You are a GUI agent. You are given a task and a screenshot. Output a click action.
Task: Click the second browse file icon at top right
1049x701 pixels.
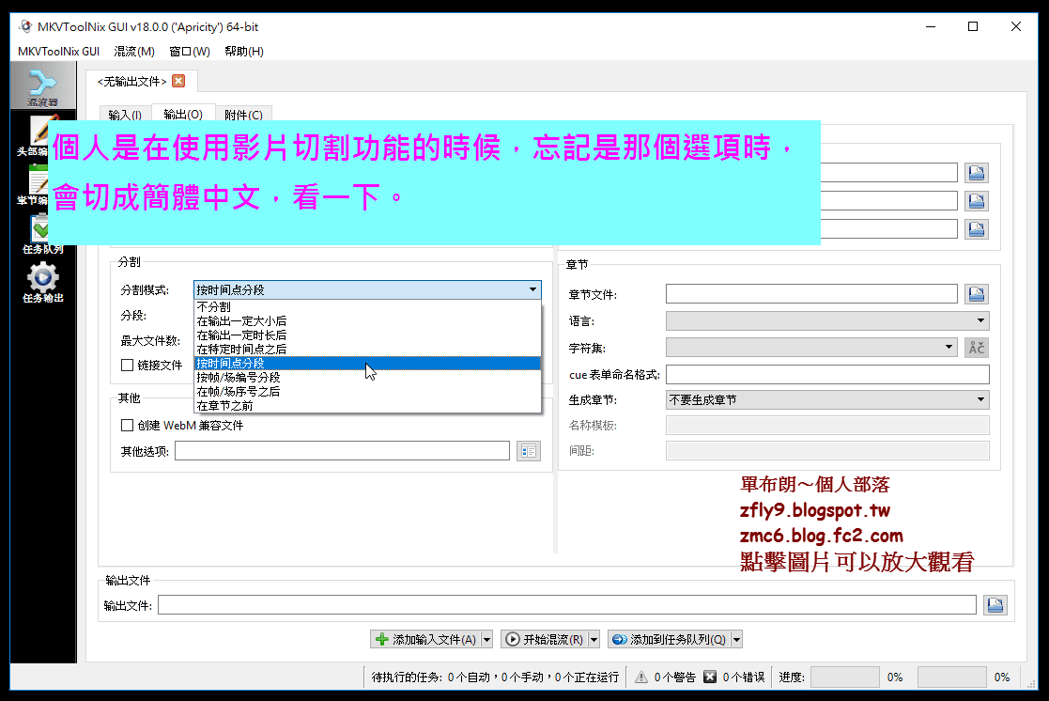(977, 201)
